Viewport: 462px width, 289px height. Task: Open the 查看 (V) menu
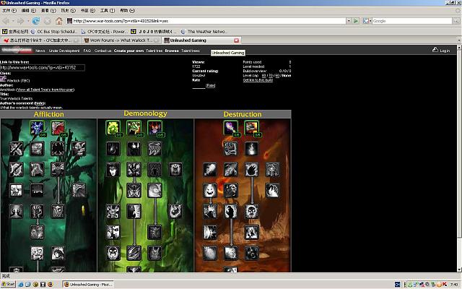pyautogui.click(x=48, y=11)
